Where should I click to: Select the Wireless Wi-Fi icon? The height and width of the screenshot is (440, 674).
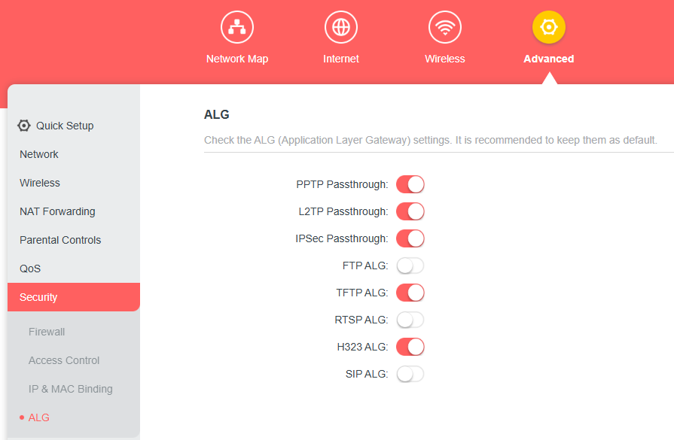(444, 26)
